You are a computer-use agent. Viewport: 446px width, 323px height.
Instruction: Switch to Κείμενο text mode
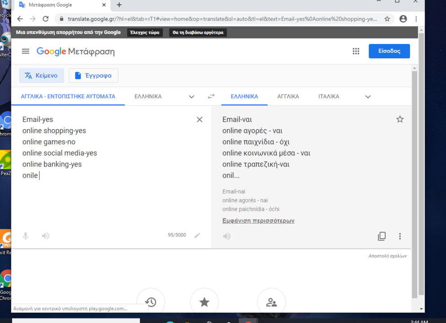point(41,75)
